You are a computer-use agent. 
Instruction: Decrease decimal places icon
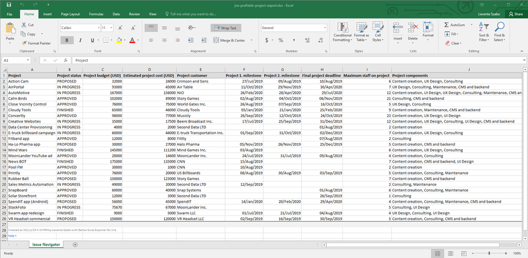(320, 40)
